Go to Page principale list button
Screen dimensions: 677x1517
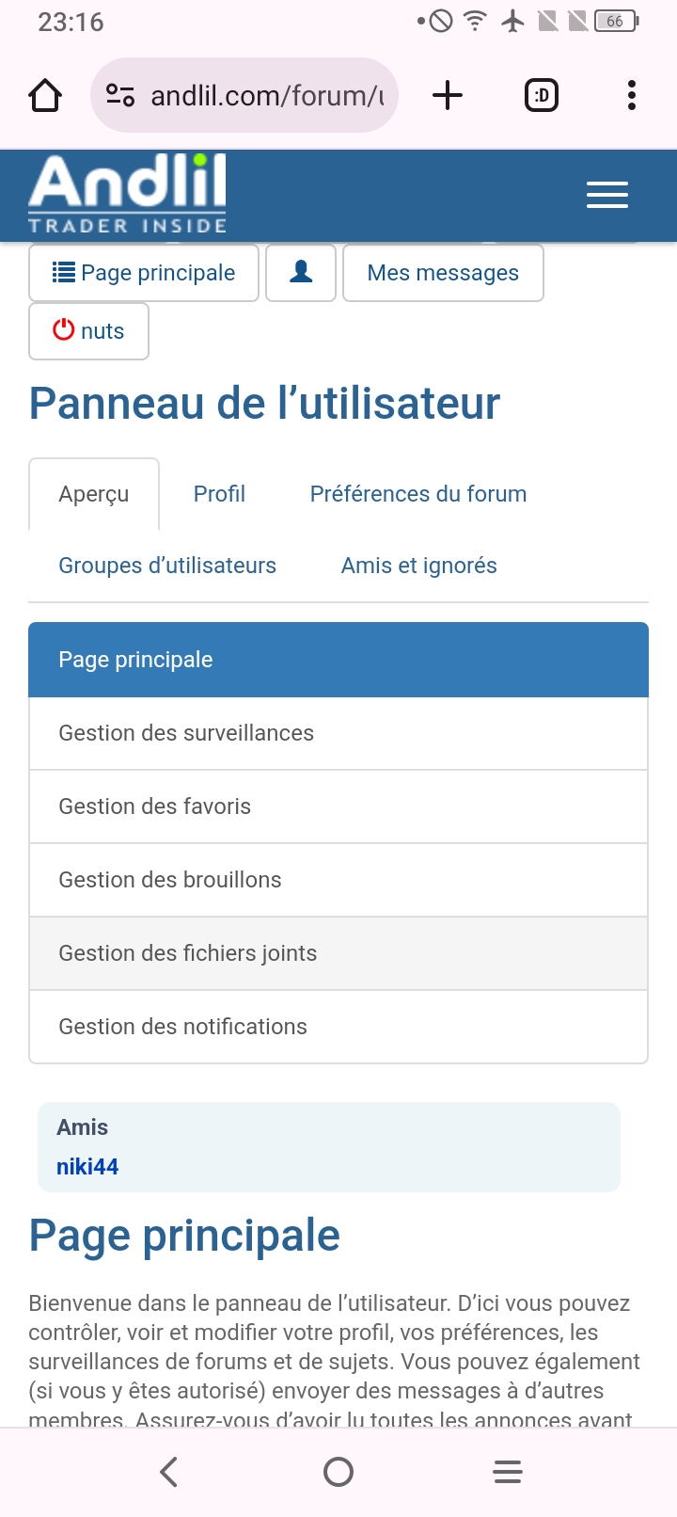(x=144, y=273)
